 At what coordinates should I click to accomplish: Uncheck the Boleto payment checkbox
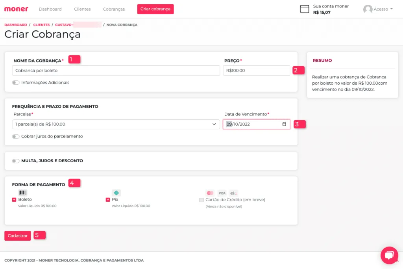(14, 200)
